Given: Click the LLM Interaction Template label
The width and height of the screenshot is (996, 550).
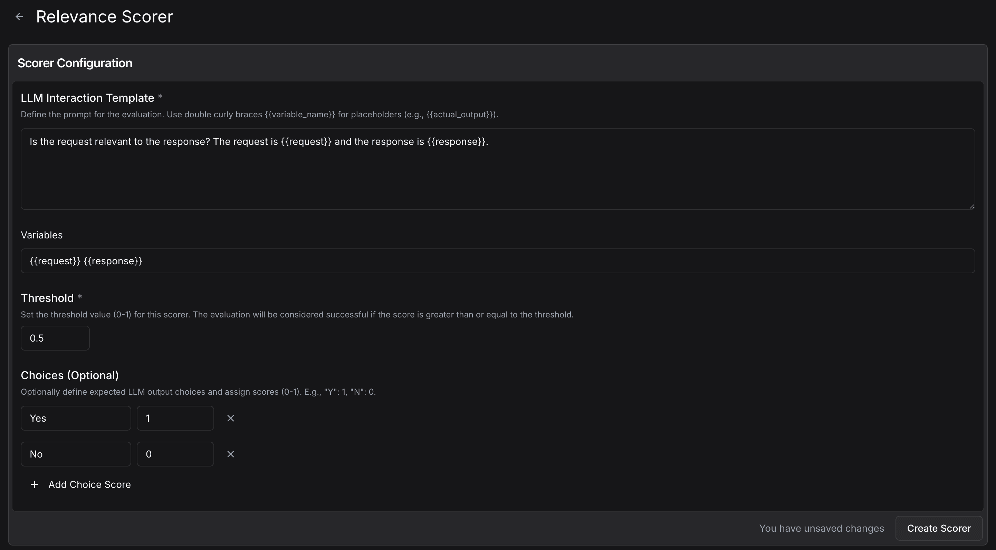Looking at the screenshot, I should (x=87, y=98).
